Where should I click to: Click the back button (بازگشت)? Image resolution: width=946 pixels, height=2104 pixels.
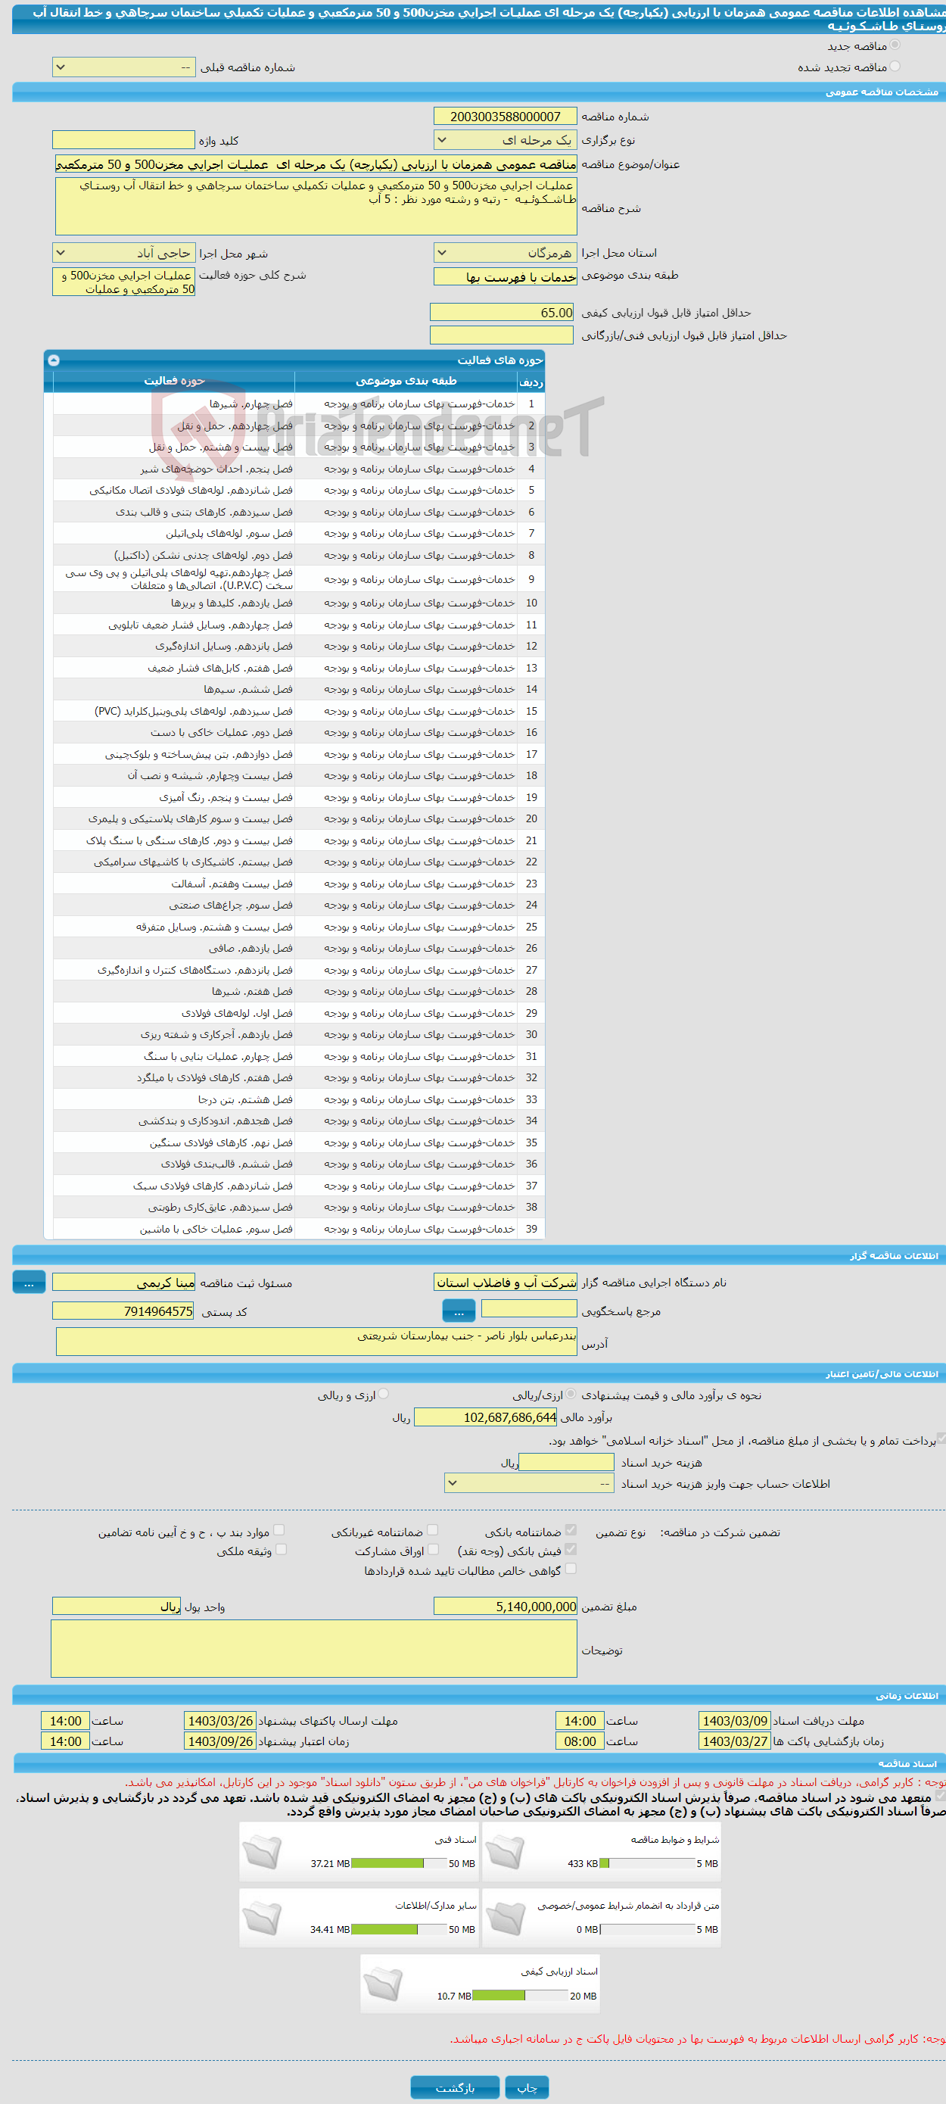click(455, 2087)
